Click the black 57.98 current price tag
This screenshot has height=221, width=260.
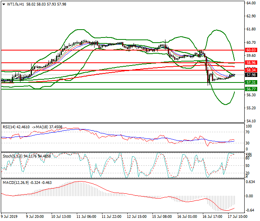click(x=251, y=75)
